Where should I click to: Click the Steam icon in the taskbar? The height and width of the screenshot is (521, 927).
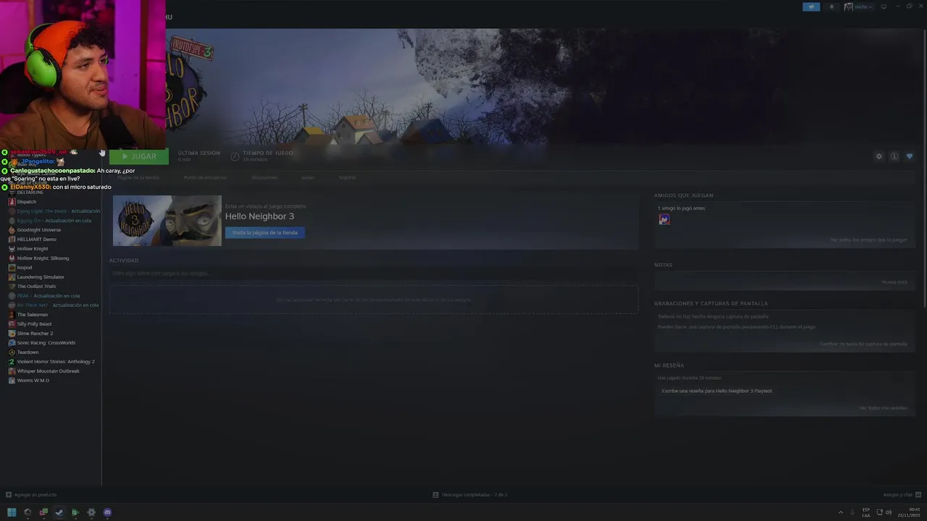tap(59, 512)
